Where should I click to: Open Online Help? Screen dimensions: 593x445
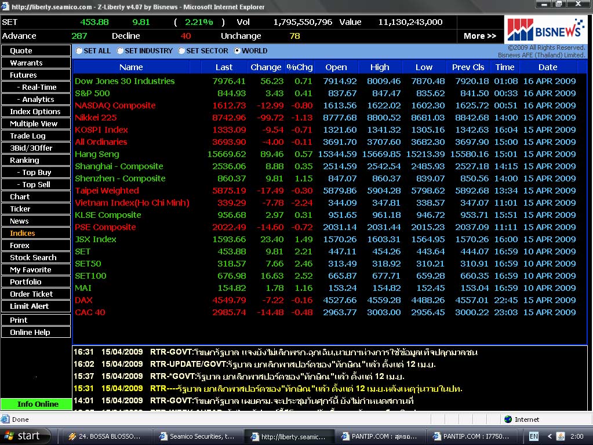point(36,333)
